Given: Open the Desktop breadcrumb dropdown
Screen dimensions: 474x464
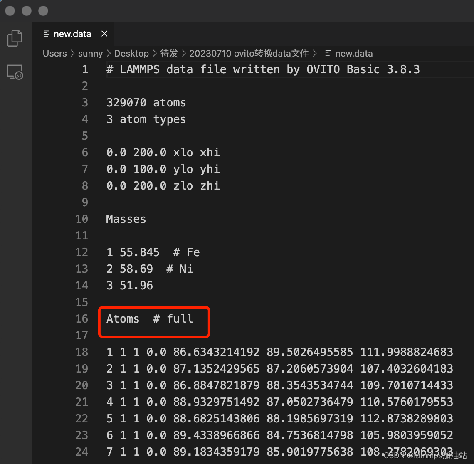Looking at the screenshot, I should click(x=131, y=53).
